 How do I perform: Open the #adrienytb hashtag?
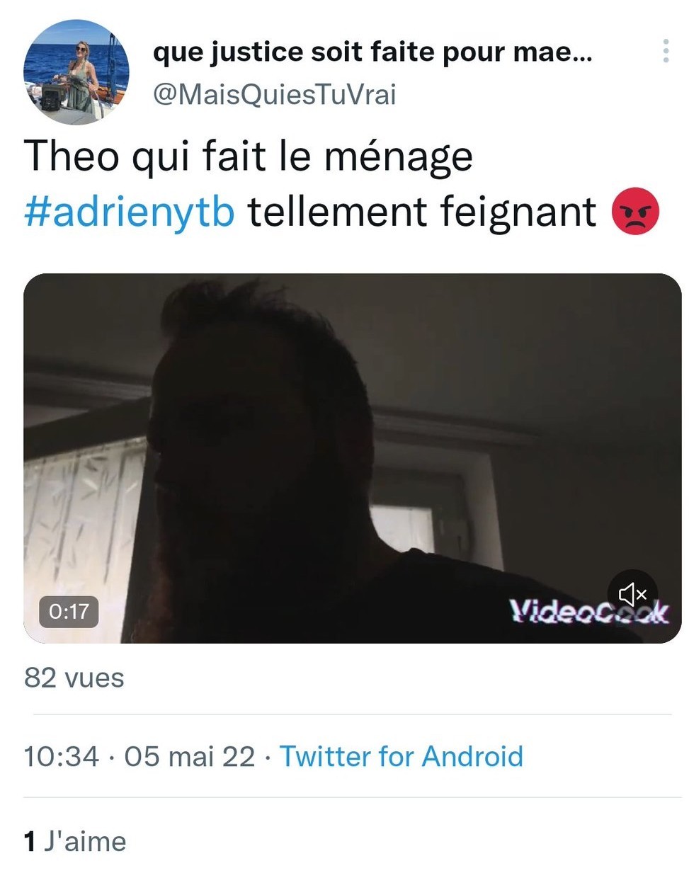[130, 212]
